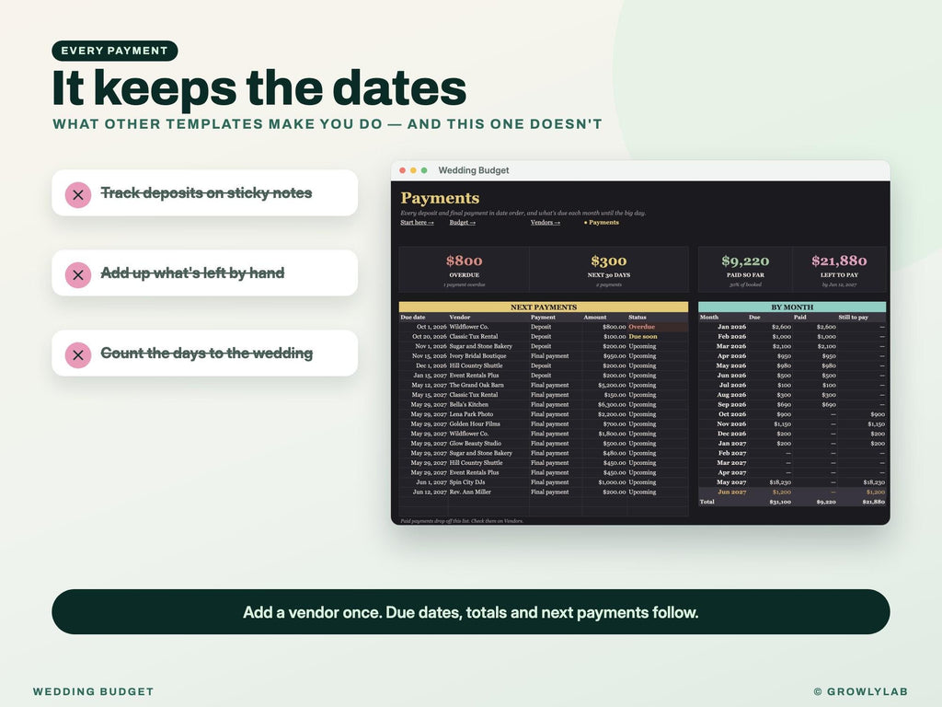Click the "$9,220" PAID SO FAR summary card
This screenshot has width=942, height=707.
pyautogui.click(x=745, y=270)
